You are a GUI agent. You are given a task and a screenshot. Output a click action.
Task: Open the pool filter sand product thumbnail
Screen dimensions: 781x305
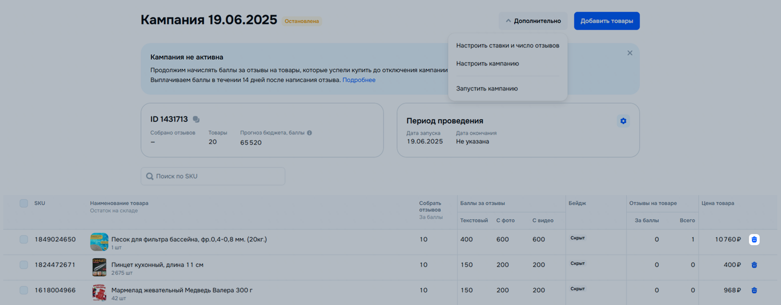click(x=99, y=242)
